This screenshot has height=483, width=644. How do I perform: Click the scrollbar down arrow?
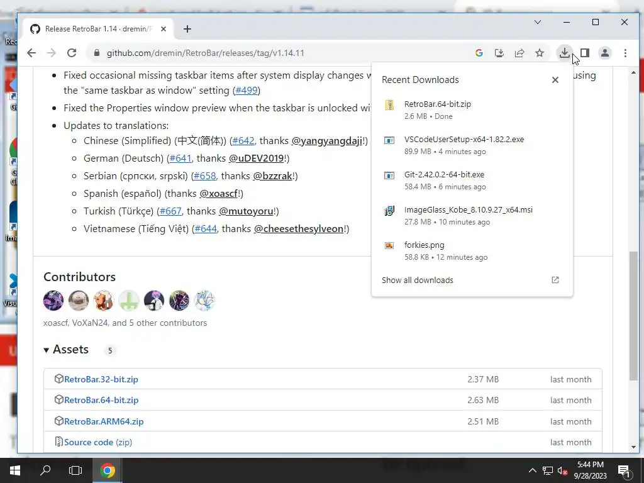pyautogui.click(x=633, y=447)
